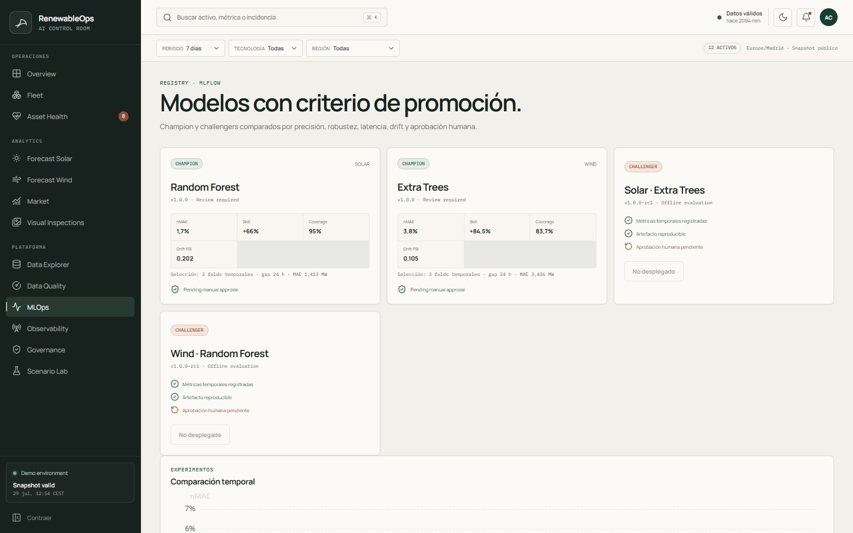Open the Fleet section
Viewport: 853px width, 533px height.
pyautogui.click(x=70, y=95)
